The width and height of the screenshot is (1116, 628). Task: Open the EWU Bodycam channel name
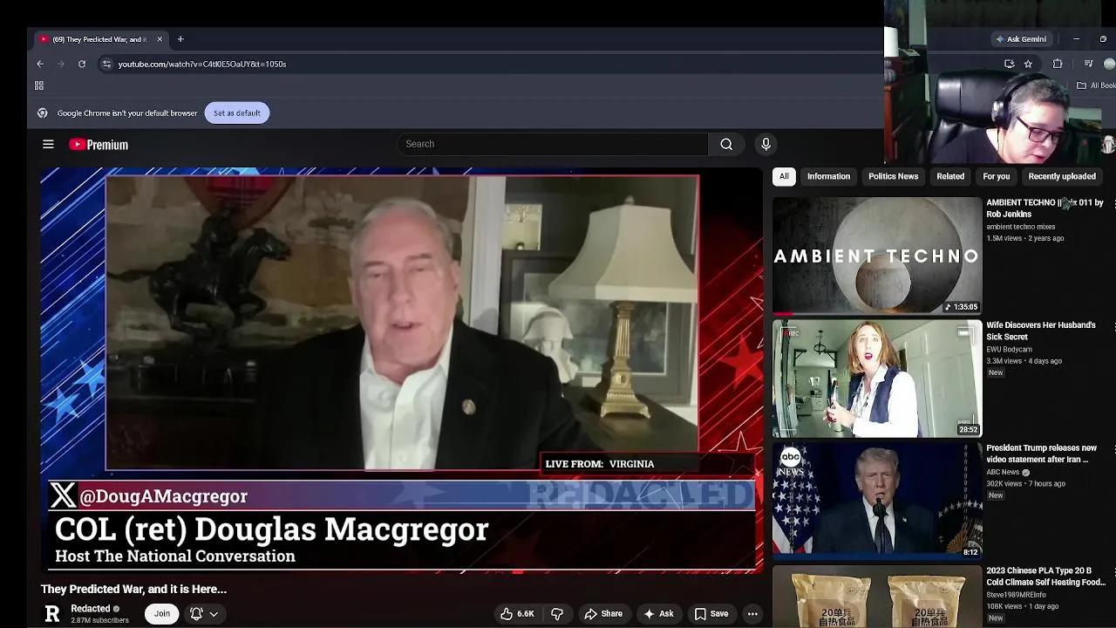coord(1009,349)
